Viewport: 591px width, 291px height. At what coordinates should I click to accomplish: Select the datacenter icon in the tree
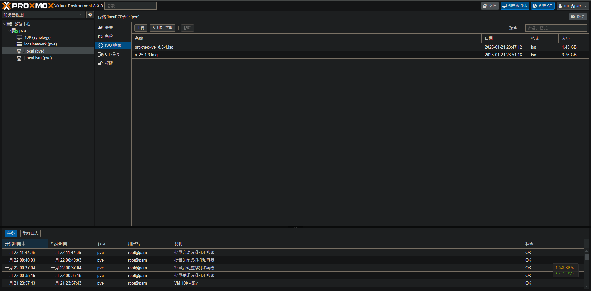[10, 24]
